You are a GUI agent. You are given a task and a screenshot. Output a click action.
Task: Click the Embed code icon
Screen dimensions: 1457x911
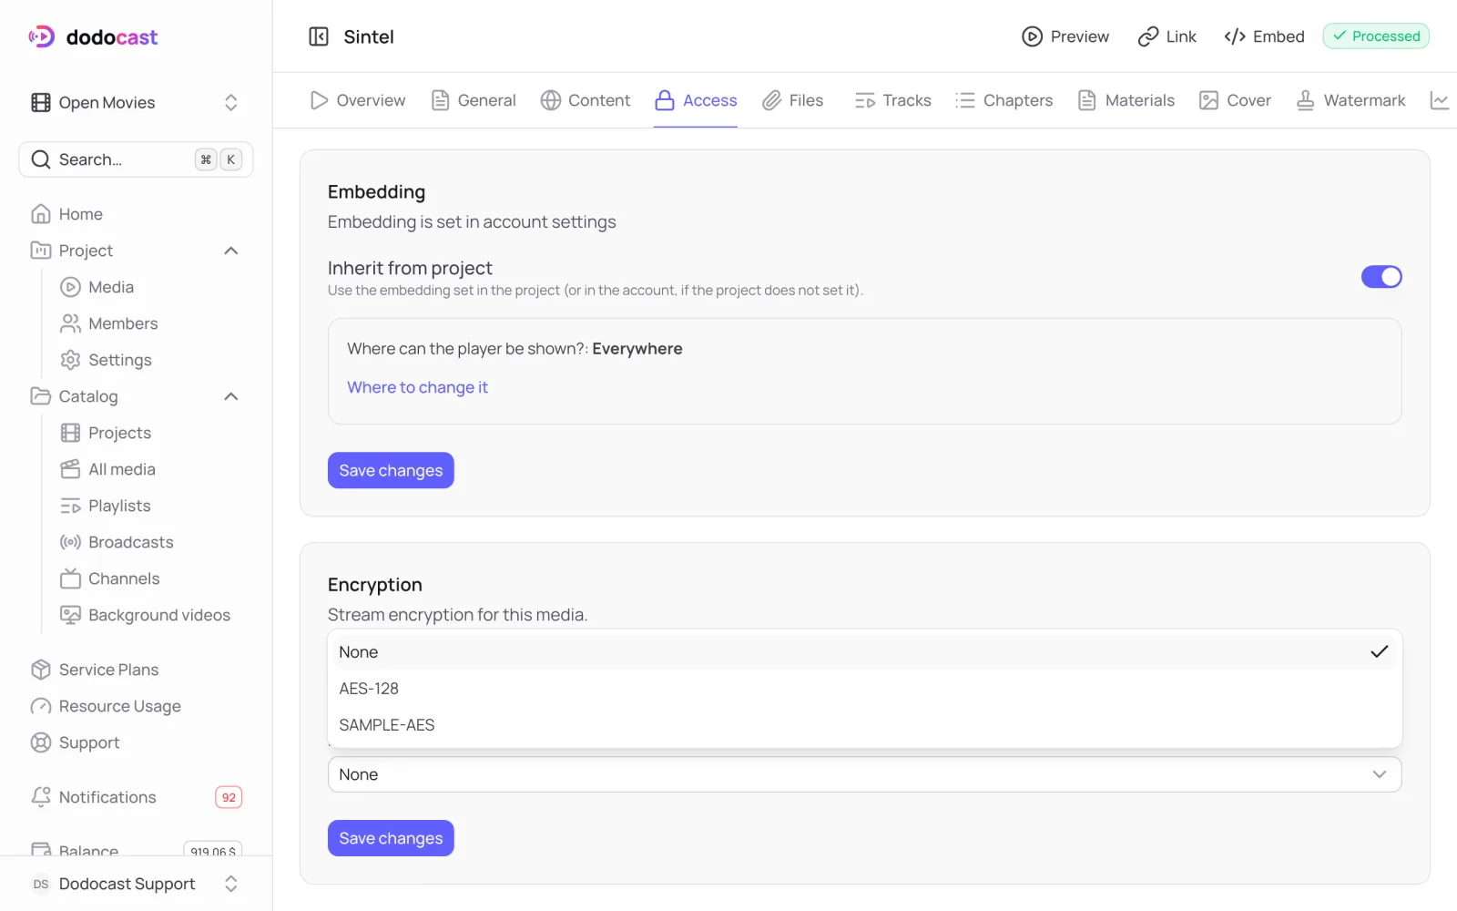point(1235,36)
